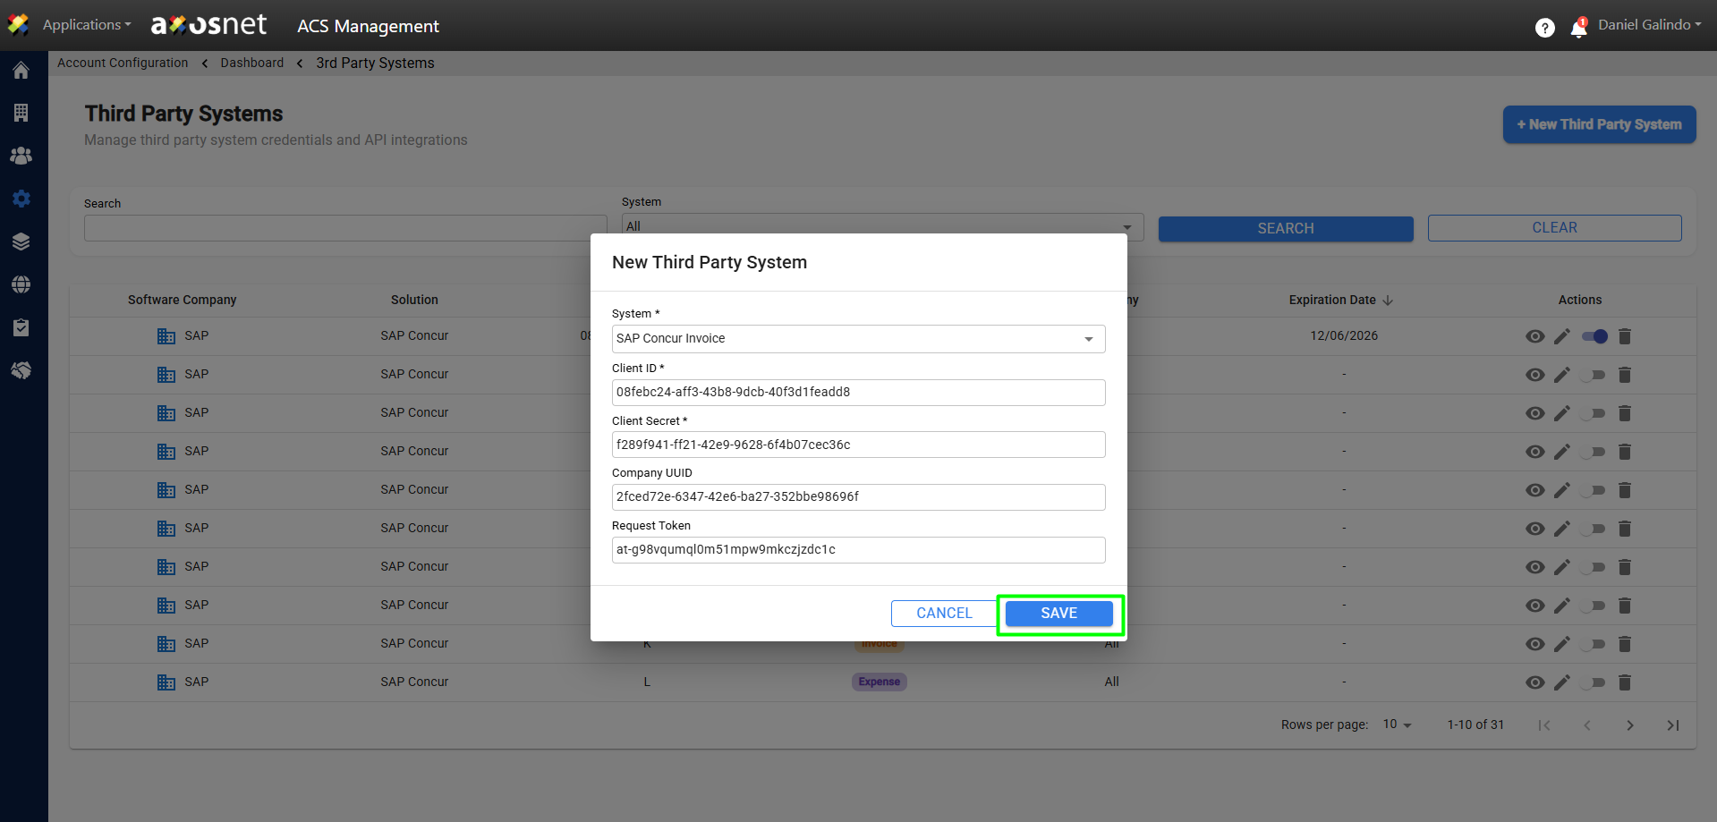Image resolution: width=1717 pixels, height=822 pixels.
Task: Open the Daniel Galindo user menu
Action: coord(1649,25)
